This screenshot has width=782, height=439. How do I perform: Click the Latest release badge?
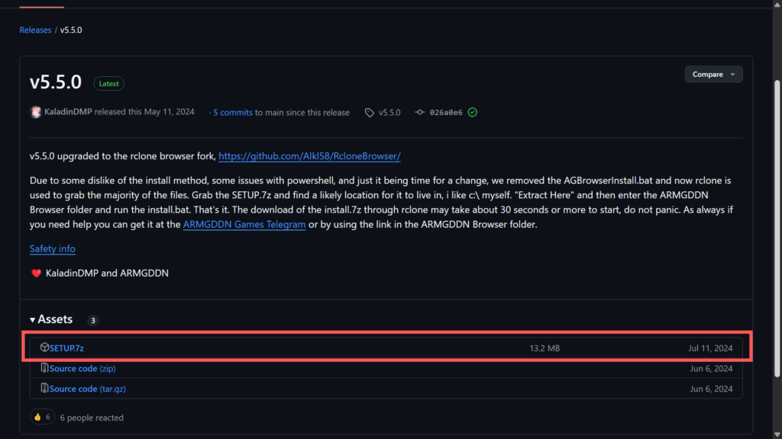108,84
